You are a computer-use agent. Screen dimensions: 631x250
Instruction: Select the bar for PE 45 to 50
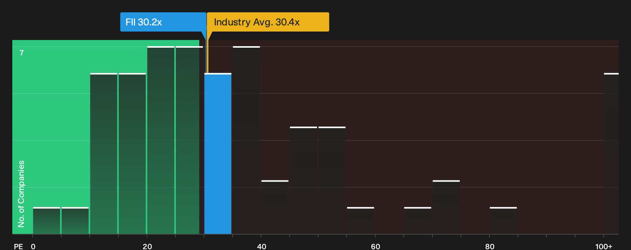[x=304, y=180]
